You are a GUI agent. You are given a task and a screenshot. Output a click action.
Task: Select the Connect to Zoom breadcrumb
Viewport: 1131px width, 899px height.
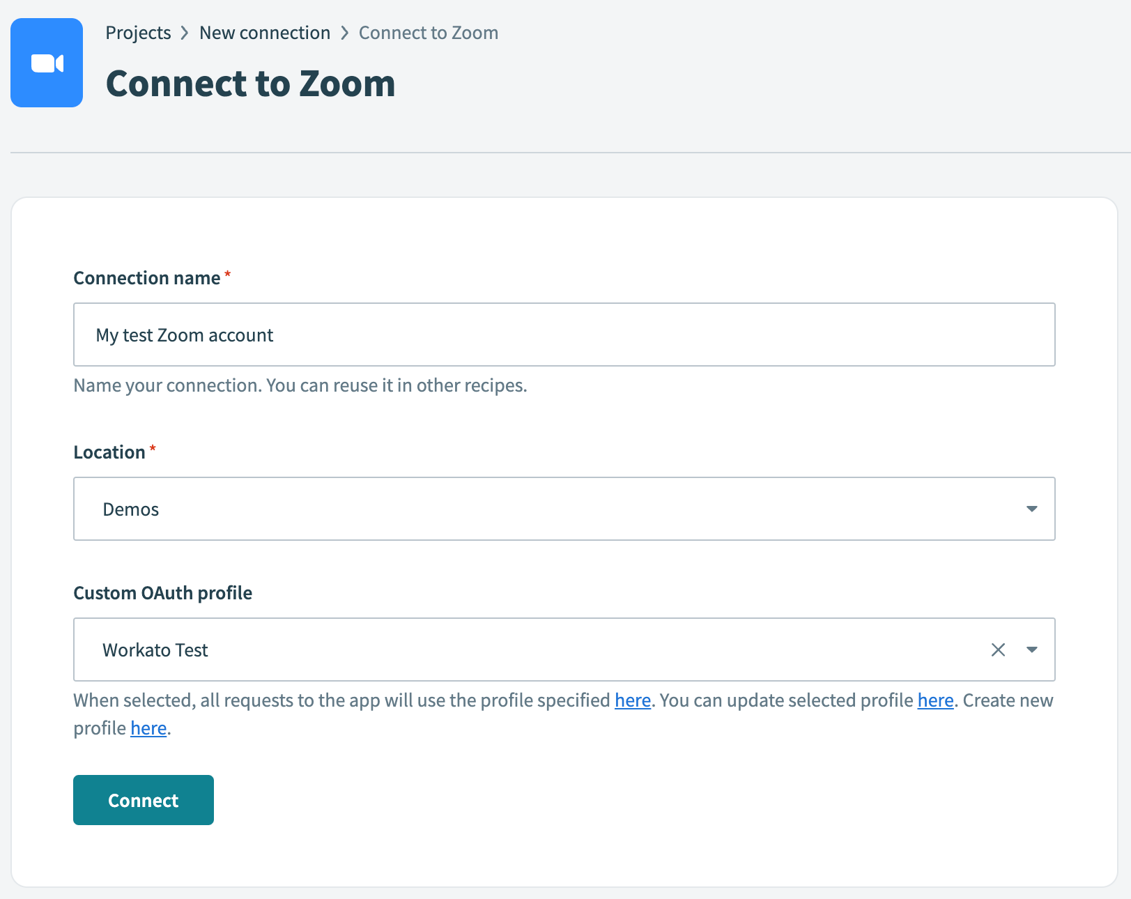(427, 32)
